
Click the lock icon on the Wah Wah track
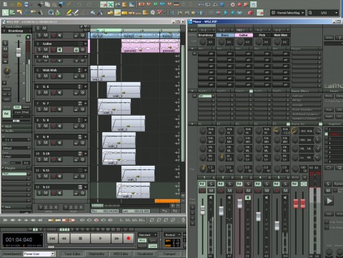pyautogui.click(x=76, y=76)
